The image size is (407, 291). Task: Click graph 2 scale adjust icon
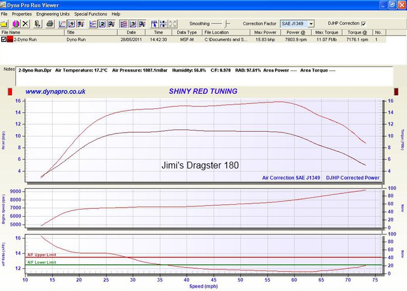click(x=111, y=24)
